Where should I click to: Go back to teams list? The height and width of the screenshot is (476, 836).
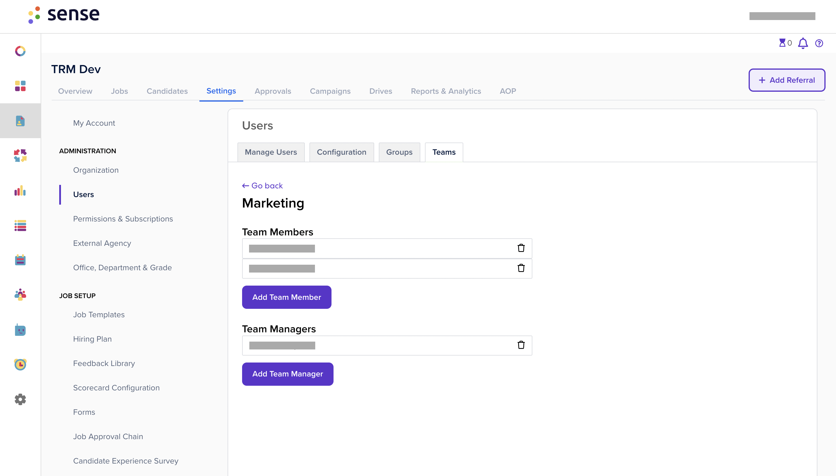coord(262,186)
